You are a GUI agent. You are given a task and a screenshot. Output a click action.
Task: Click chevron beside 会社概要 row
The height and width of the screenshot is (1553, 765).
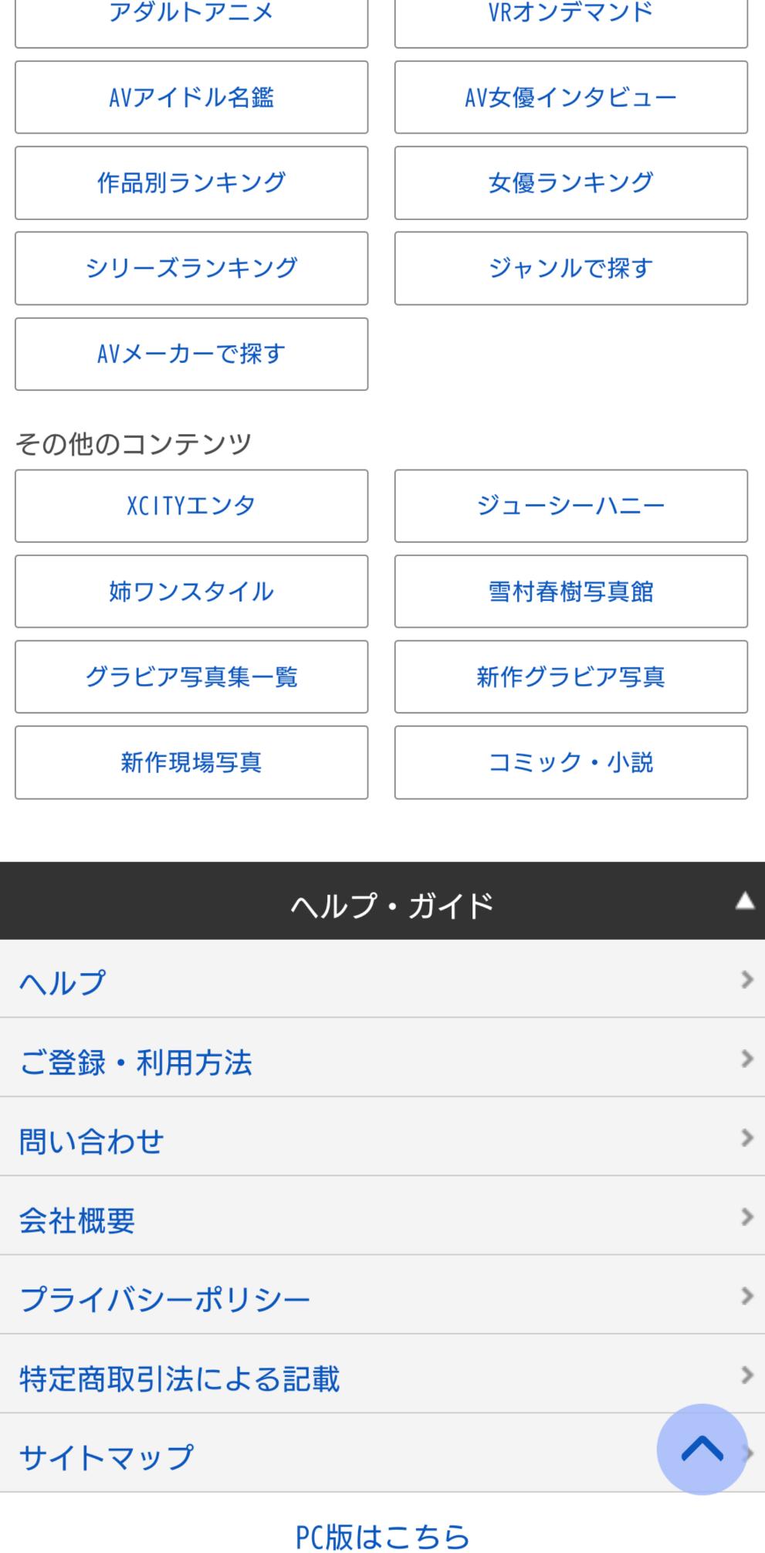pos(746,1217)
